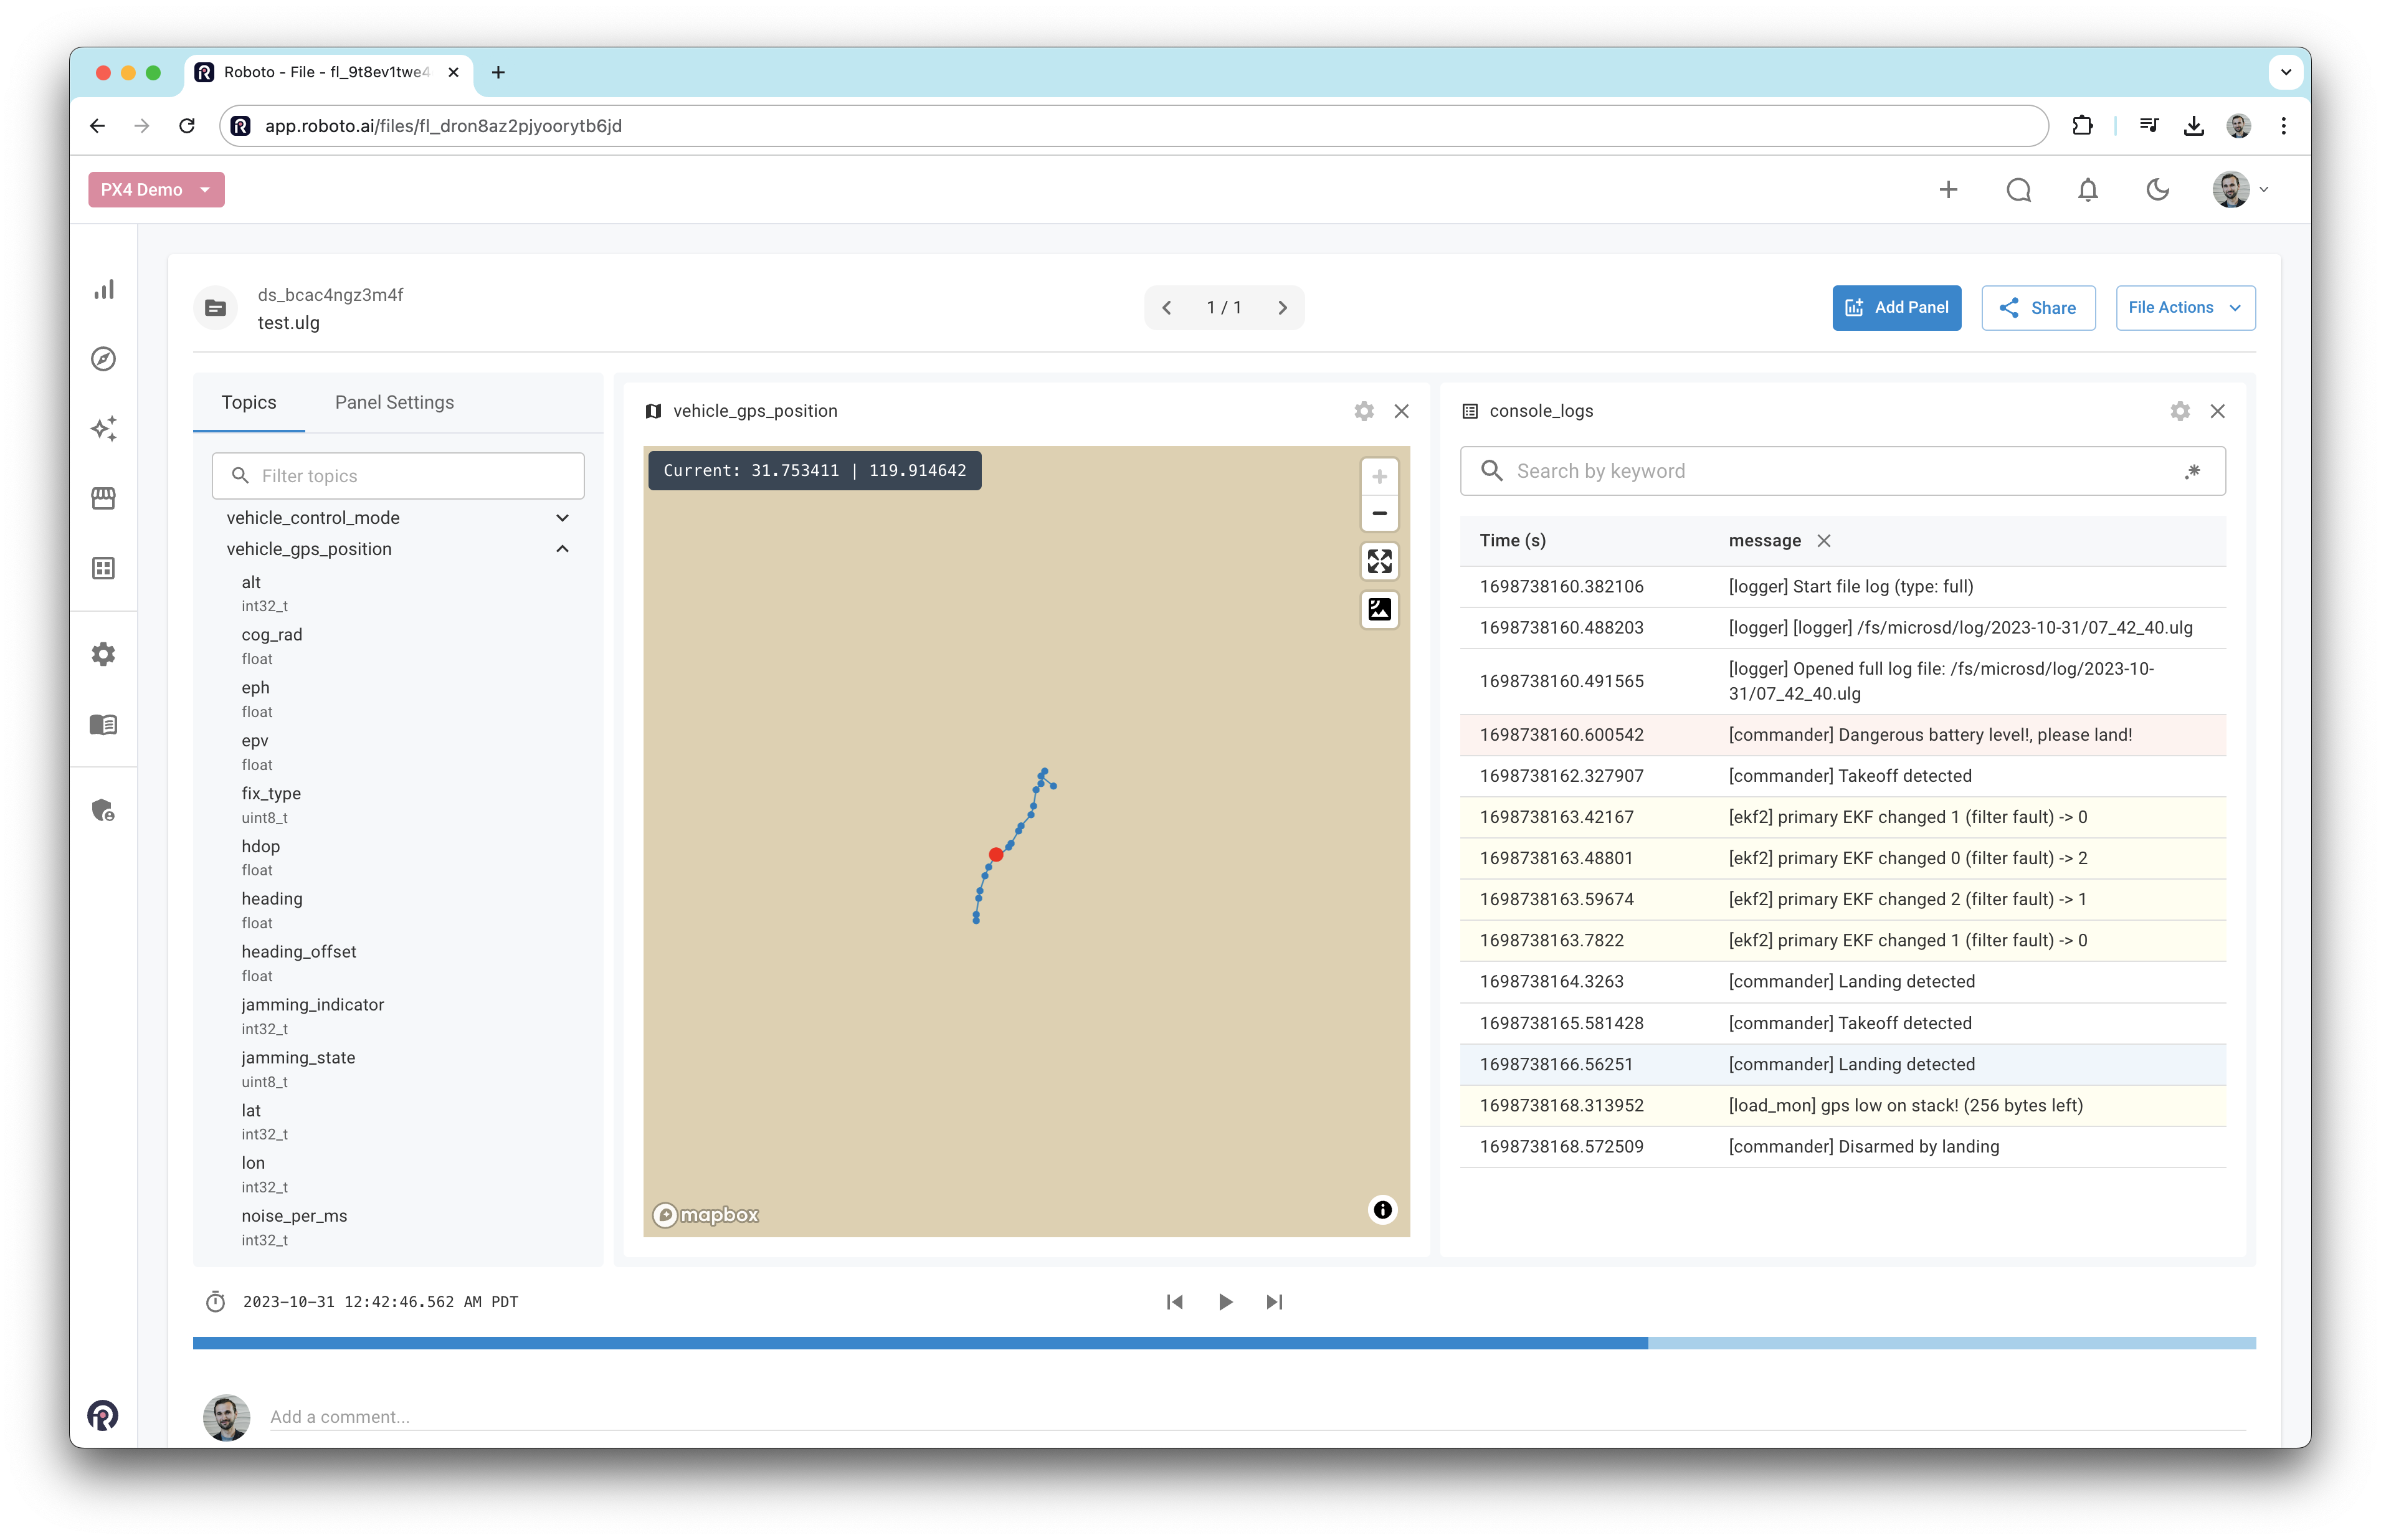Image resolution: width=2381 pixels, height=1540 pixels.
Task: Select the Topics tab
Action: [x=248, y=402]
